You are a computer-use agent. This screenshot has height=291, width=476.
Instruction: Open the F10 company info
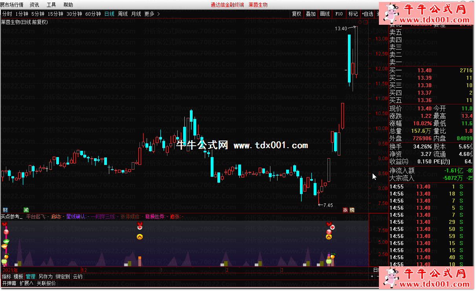click(339, 14)
